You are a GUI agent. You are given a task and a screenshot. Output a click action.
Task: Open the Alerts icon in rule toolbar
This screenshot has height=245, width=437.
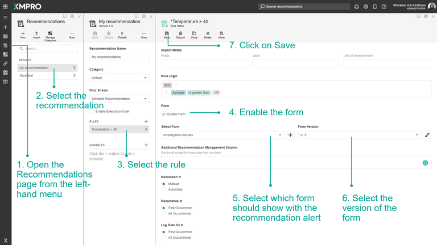tap(221, 35)
